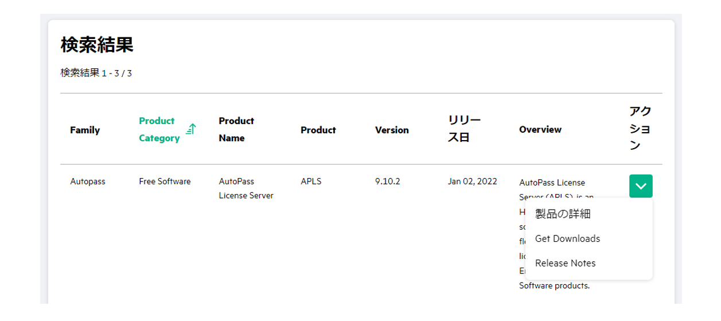Click the アクション column header
The image size is (721, 321).
pos(640,129)
